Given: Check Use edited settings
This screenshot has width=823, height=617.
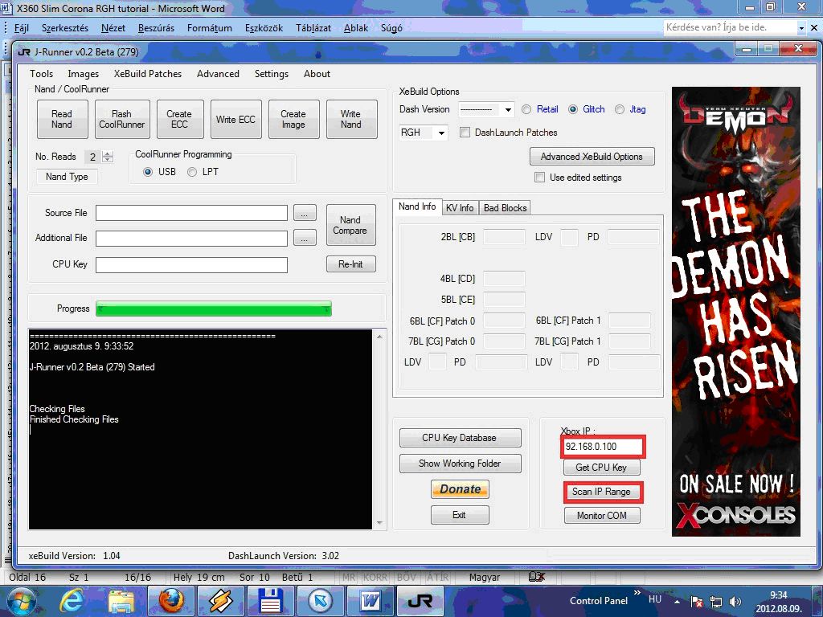Looking at the screenshot, I should tap(539, 178).
